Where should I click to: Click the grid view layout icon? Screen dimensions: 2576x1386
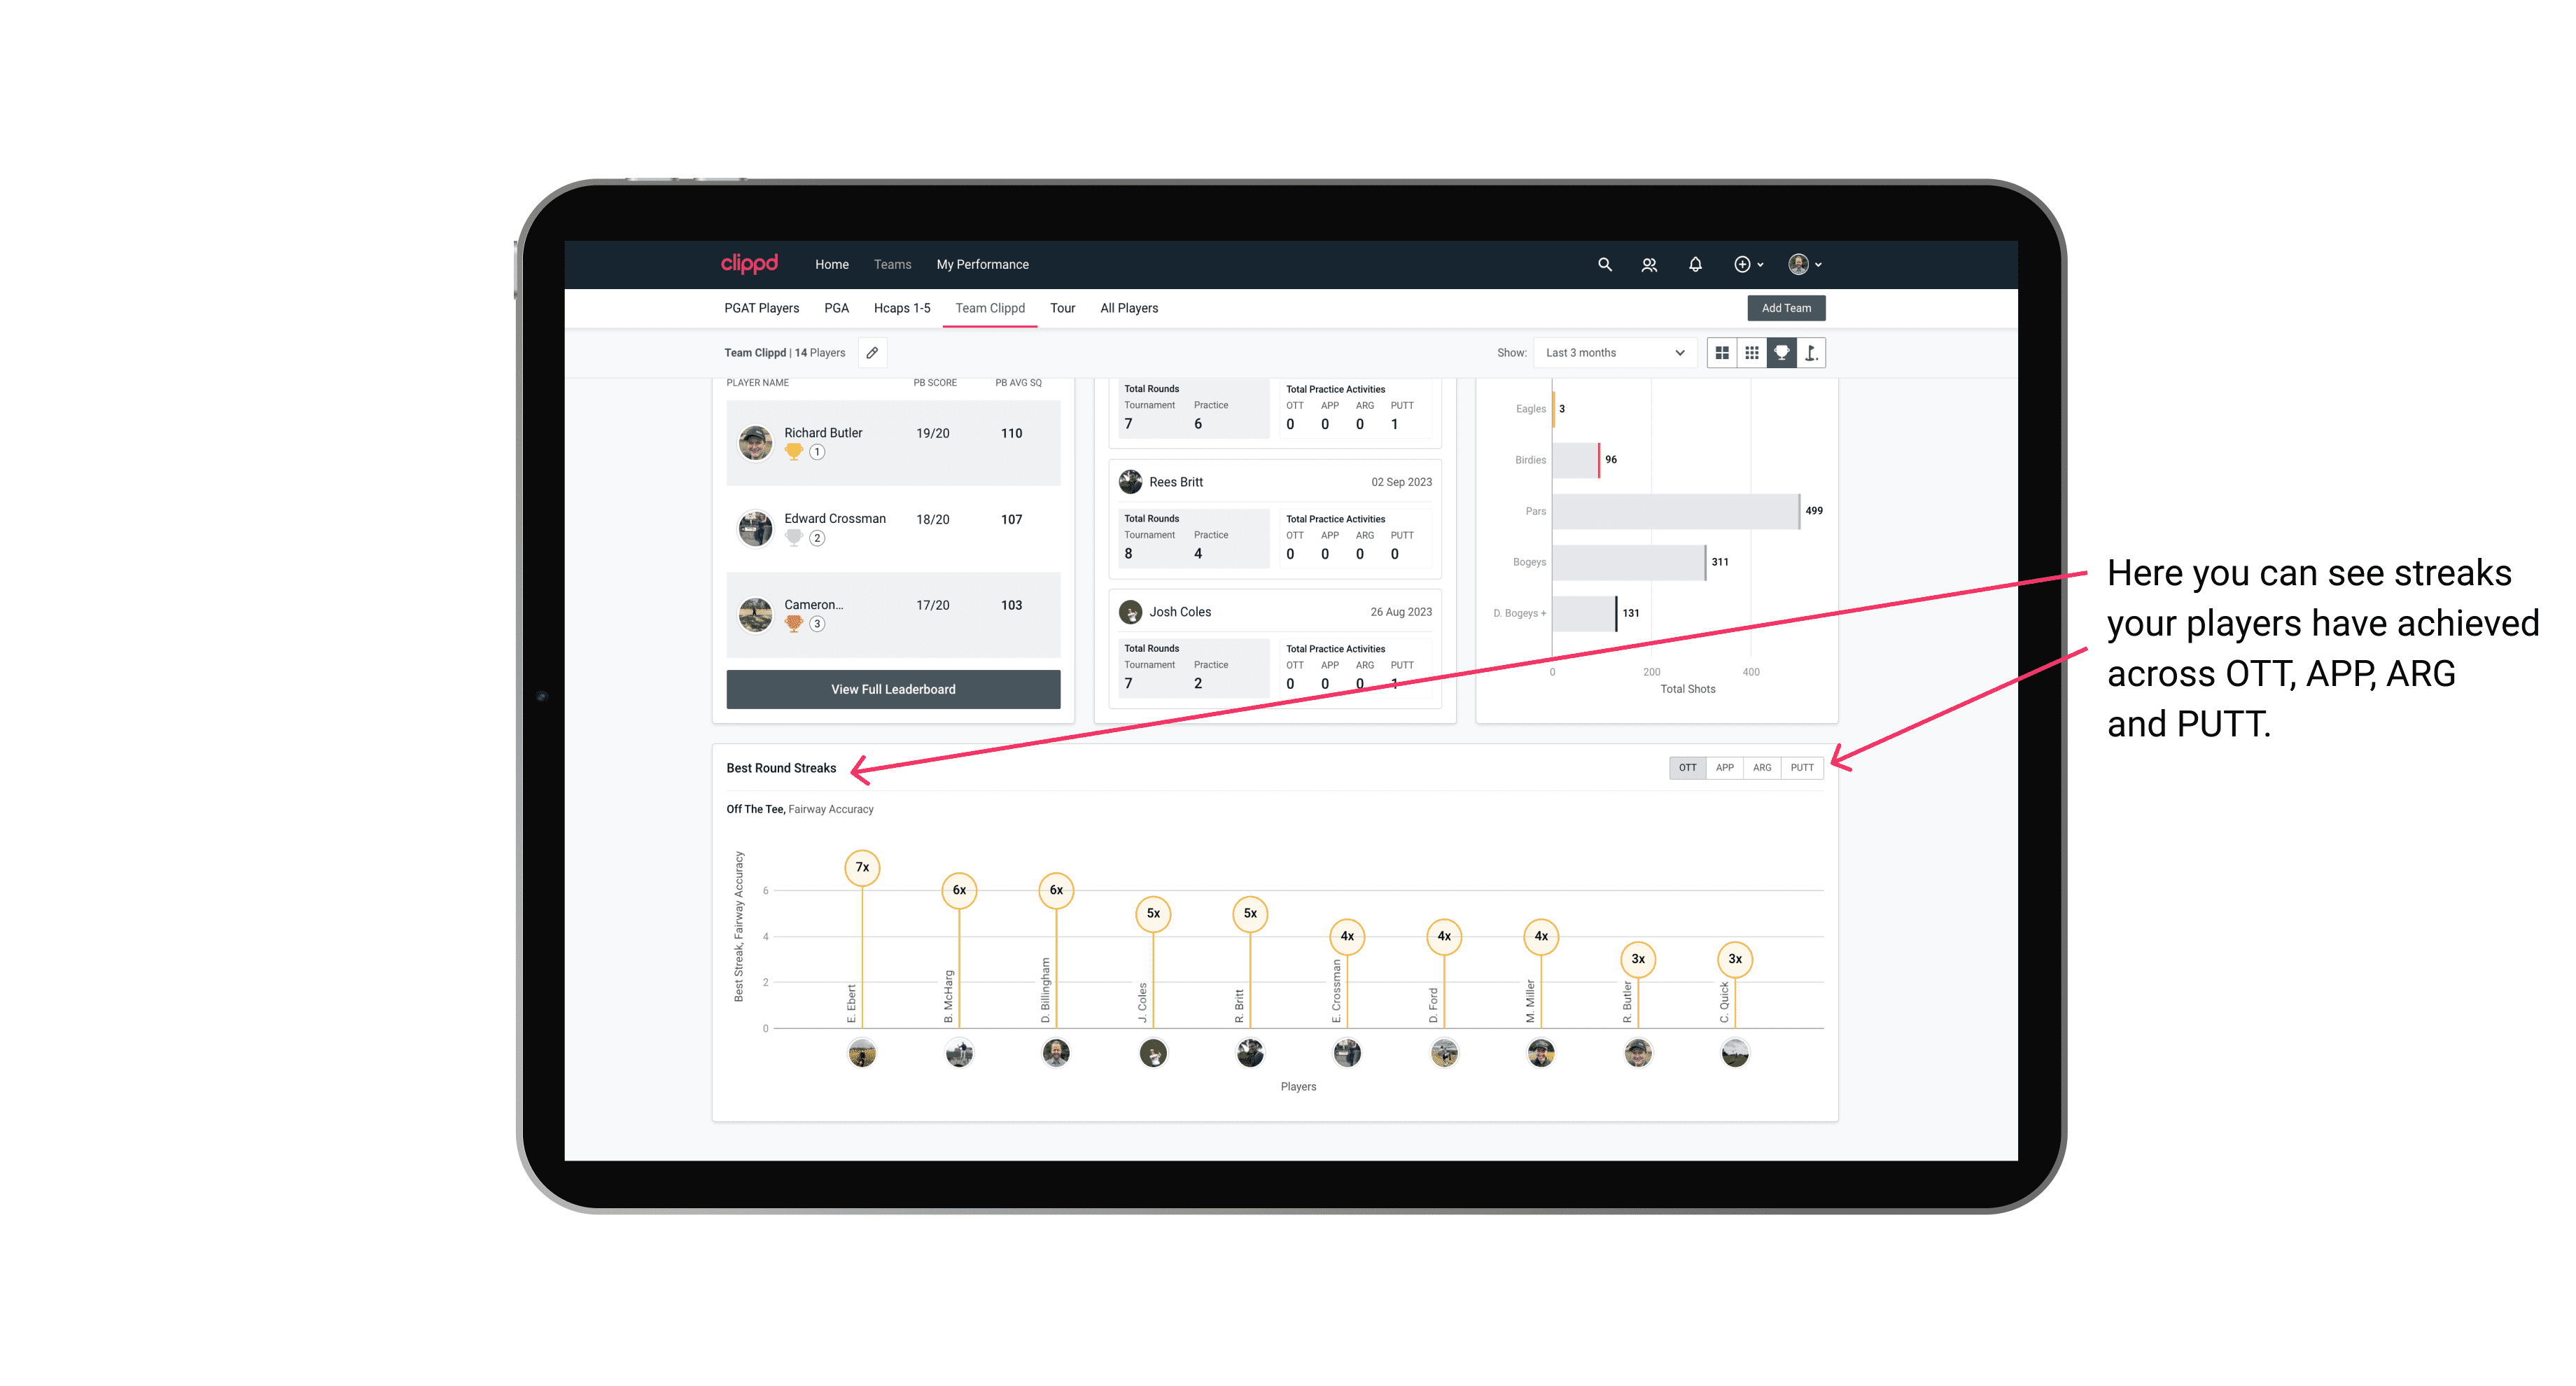point(1721,353)
